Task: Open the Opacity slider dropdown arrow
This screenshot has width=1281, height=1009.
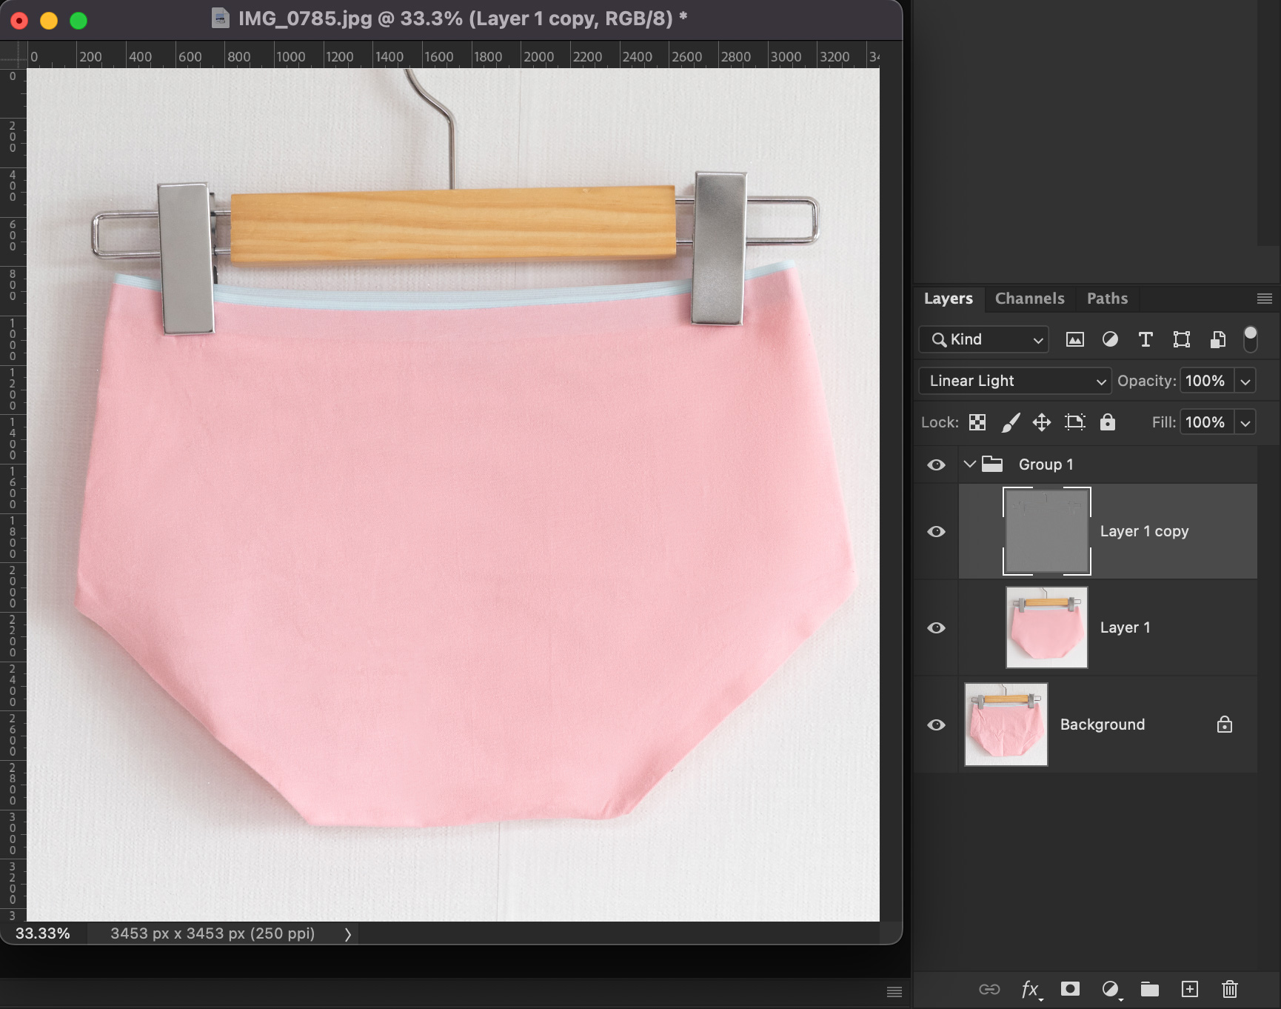Action: [x=1245, y=382]
